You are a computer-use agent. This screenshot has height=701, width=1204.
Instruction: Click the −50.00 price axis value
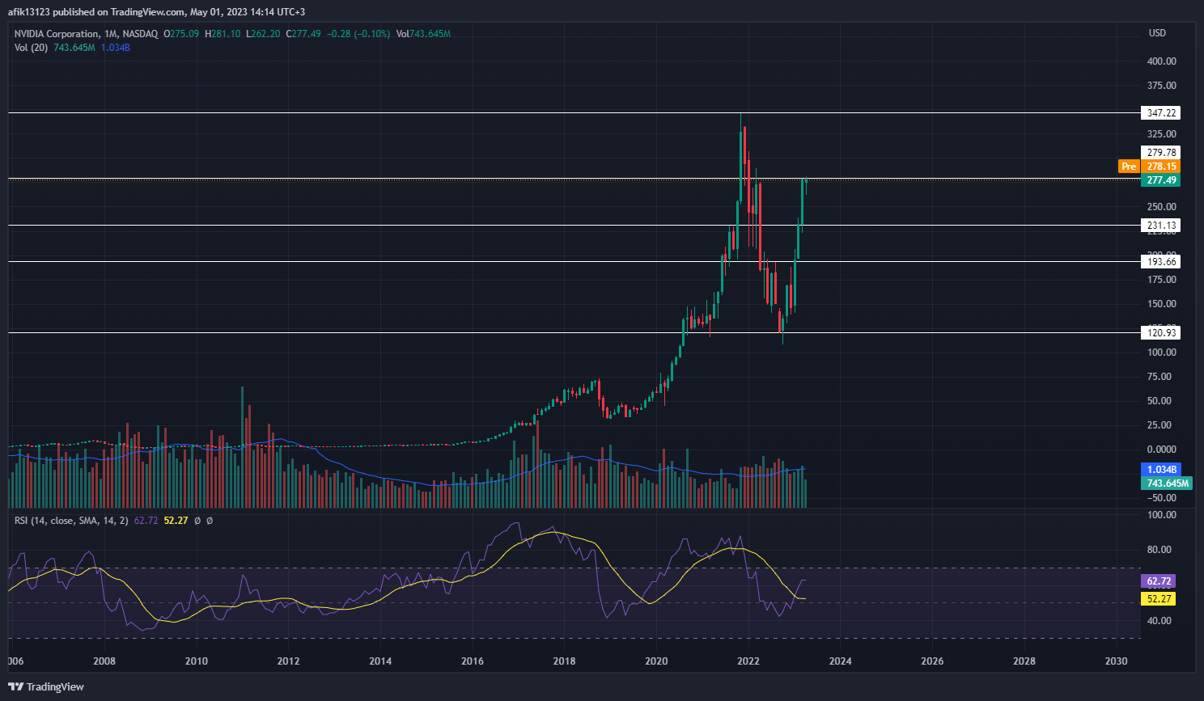[x=1161, y=498]
